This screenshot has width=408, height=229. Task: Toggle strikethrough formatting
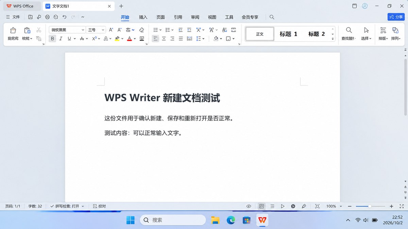pyautogui.click(x=82, y=39)
